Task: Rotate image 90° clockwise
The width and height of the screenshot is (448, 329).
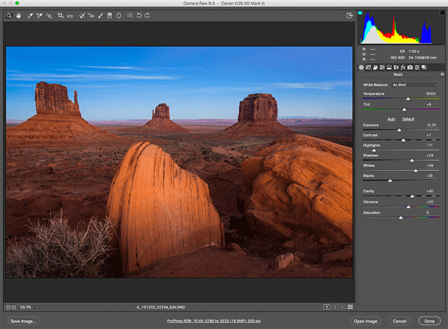Action: [x=147, y=15]
